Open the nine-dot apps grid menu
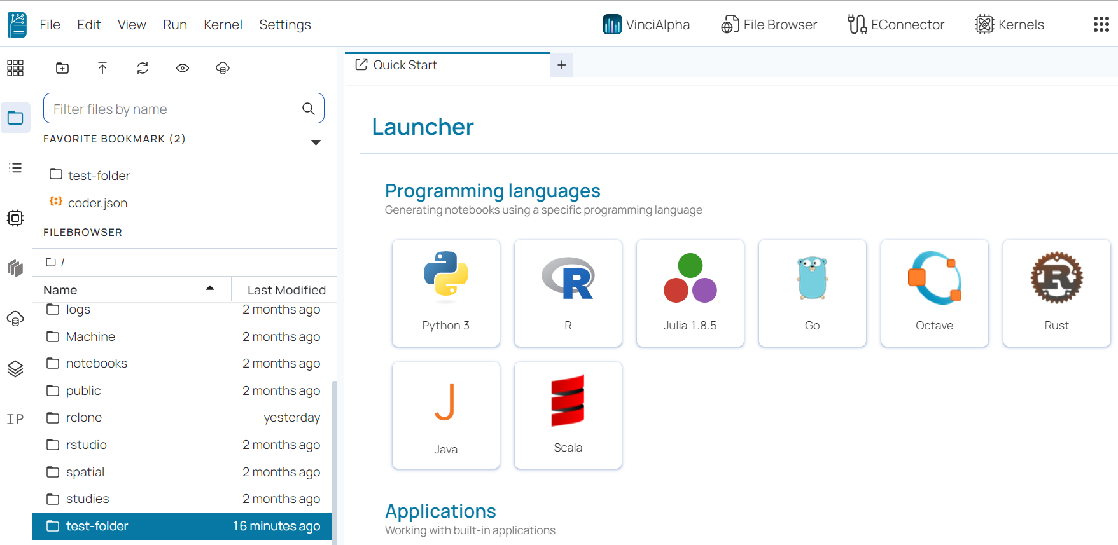1118x545 pixels. point(1101,25)
